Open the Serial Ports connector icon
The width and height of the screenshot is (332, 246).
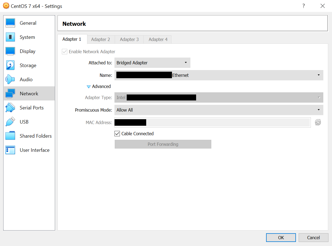(x=10, y=108)
